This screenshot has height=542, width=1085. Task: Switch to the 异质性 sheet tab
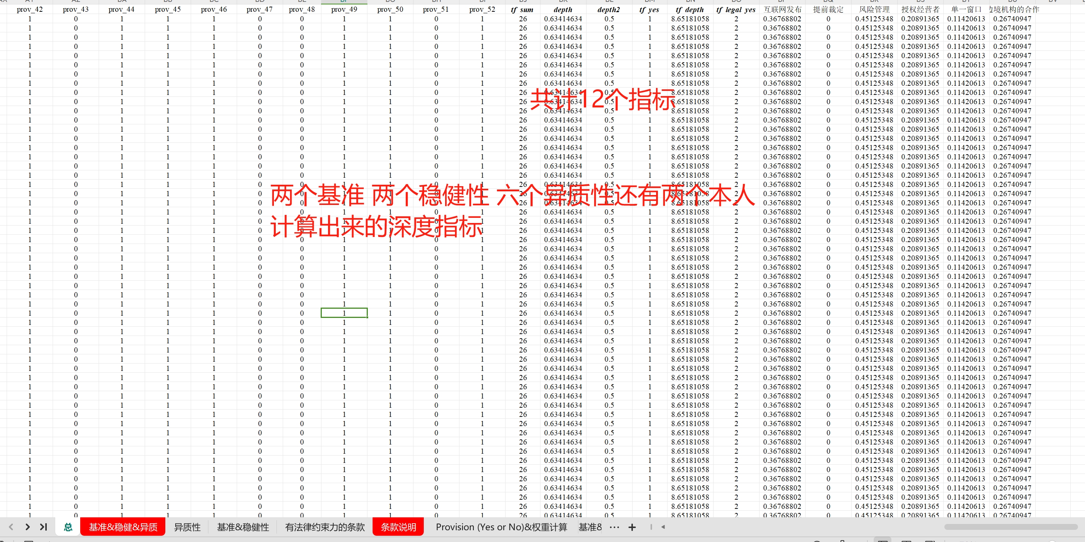(x=187, y=527)
